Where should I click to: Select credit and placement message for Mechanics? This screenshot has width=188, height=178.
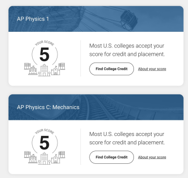click(127, 138)
